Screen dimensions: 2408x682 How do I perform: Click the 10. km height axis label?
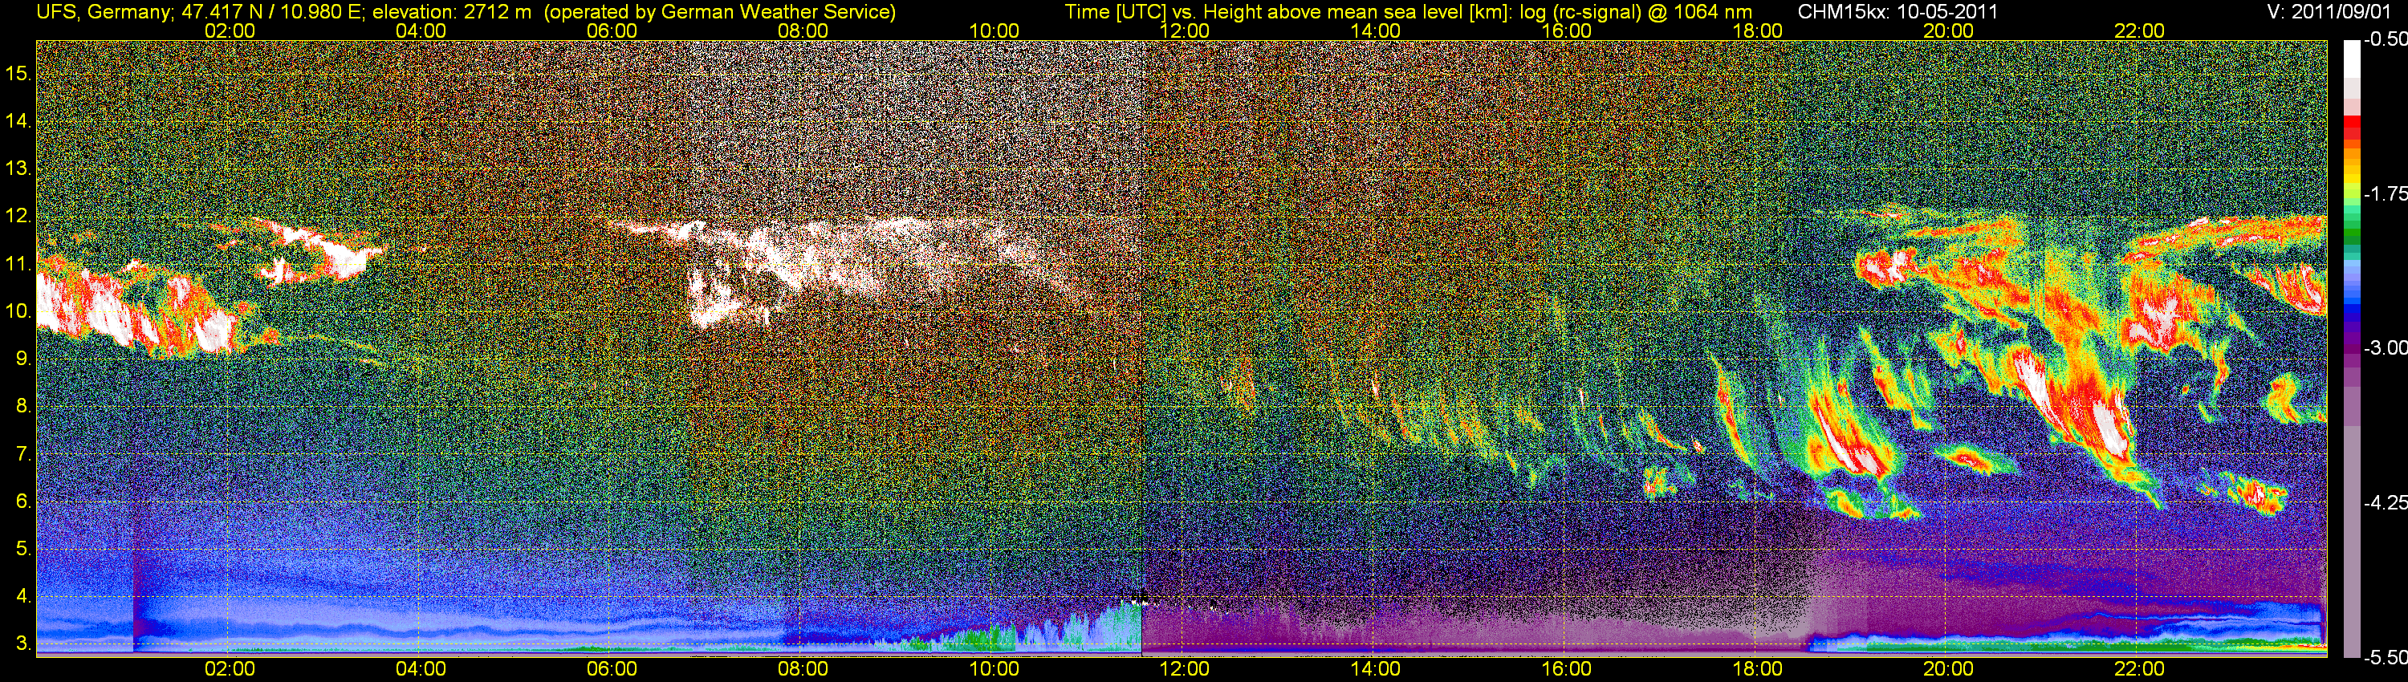pos(18,311)
